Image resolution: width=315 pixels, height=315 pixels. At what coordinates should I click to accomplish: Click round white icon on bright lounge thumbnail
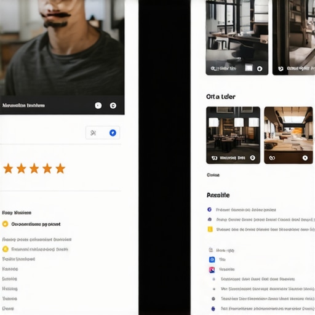(305, 157)
